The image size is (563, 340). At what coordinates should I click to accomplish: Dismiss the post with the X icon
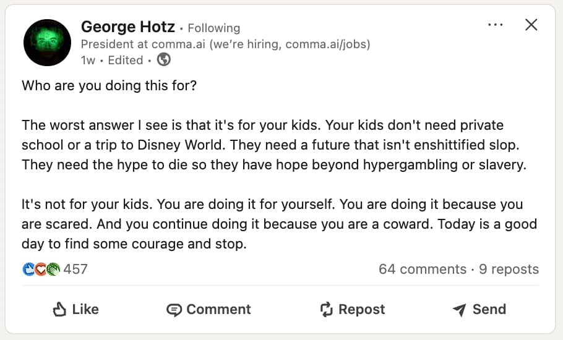pyautogui.click(x=531, y=25)
